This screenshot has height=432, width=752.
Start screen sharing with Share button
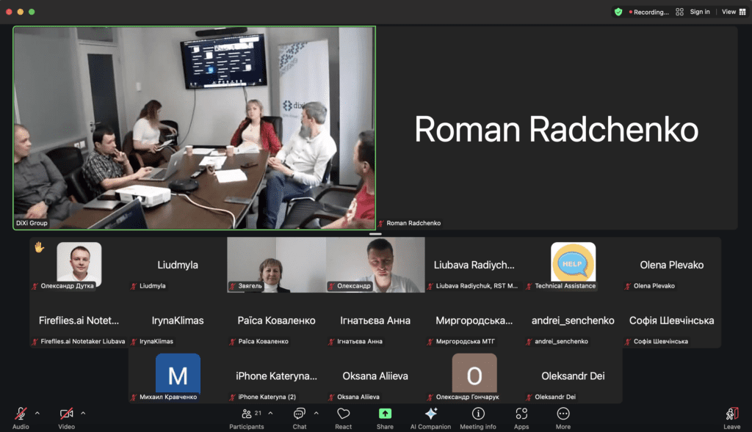click(x=385, y=414)
